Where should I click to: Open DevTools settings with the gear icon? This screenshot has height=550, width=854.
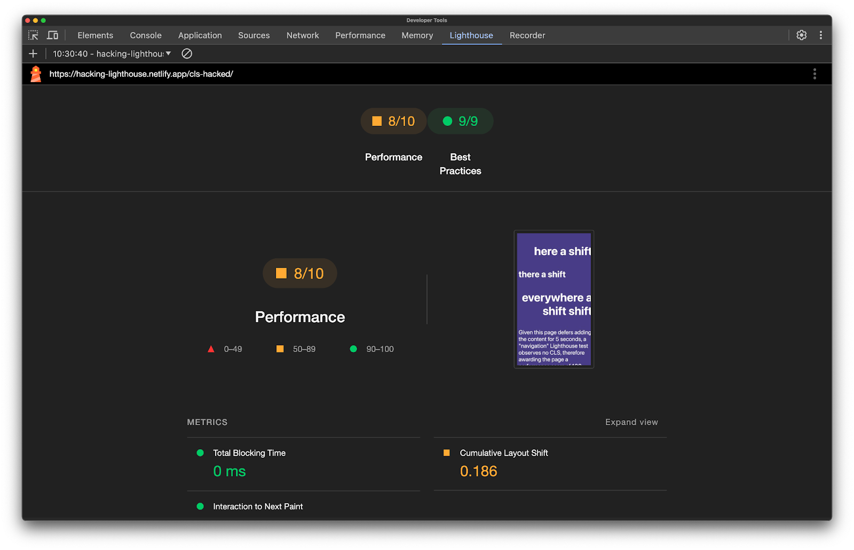tap(801, 35)
